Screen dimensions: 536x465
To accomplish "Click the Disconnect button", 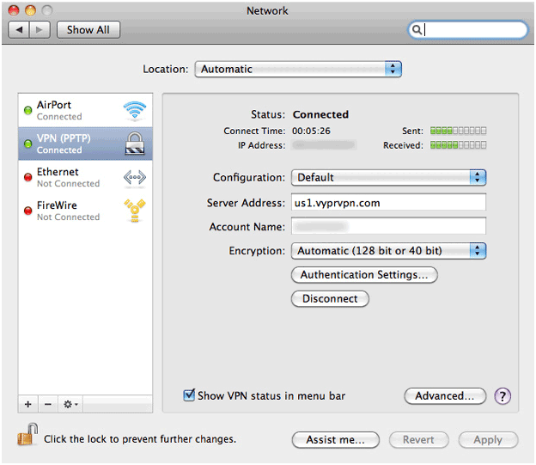I will [330, 299].
